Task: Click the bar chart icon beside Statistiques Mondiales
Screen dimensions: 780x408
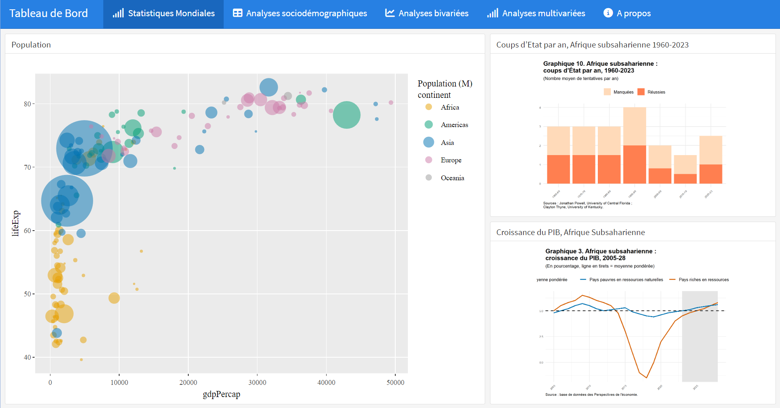Action: point(118,13)
